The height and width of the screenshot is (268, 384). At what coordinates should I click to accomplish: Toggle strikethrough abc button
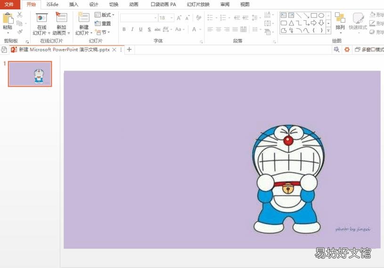tap(157, 30)
